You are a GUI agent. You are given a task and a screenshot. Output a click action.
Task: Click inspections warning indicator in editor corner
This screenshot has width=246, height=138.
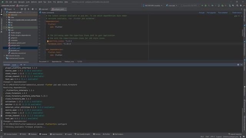click(x=236, y=16)
